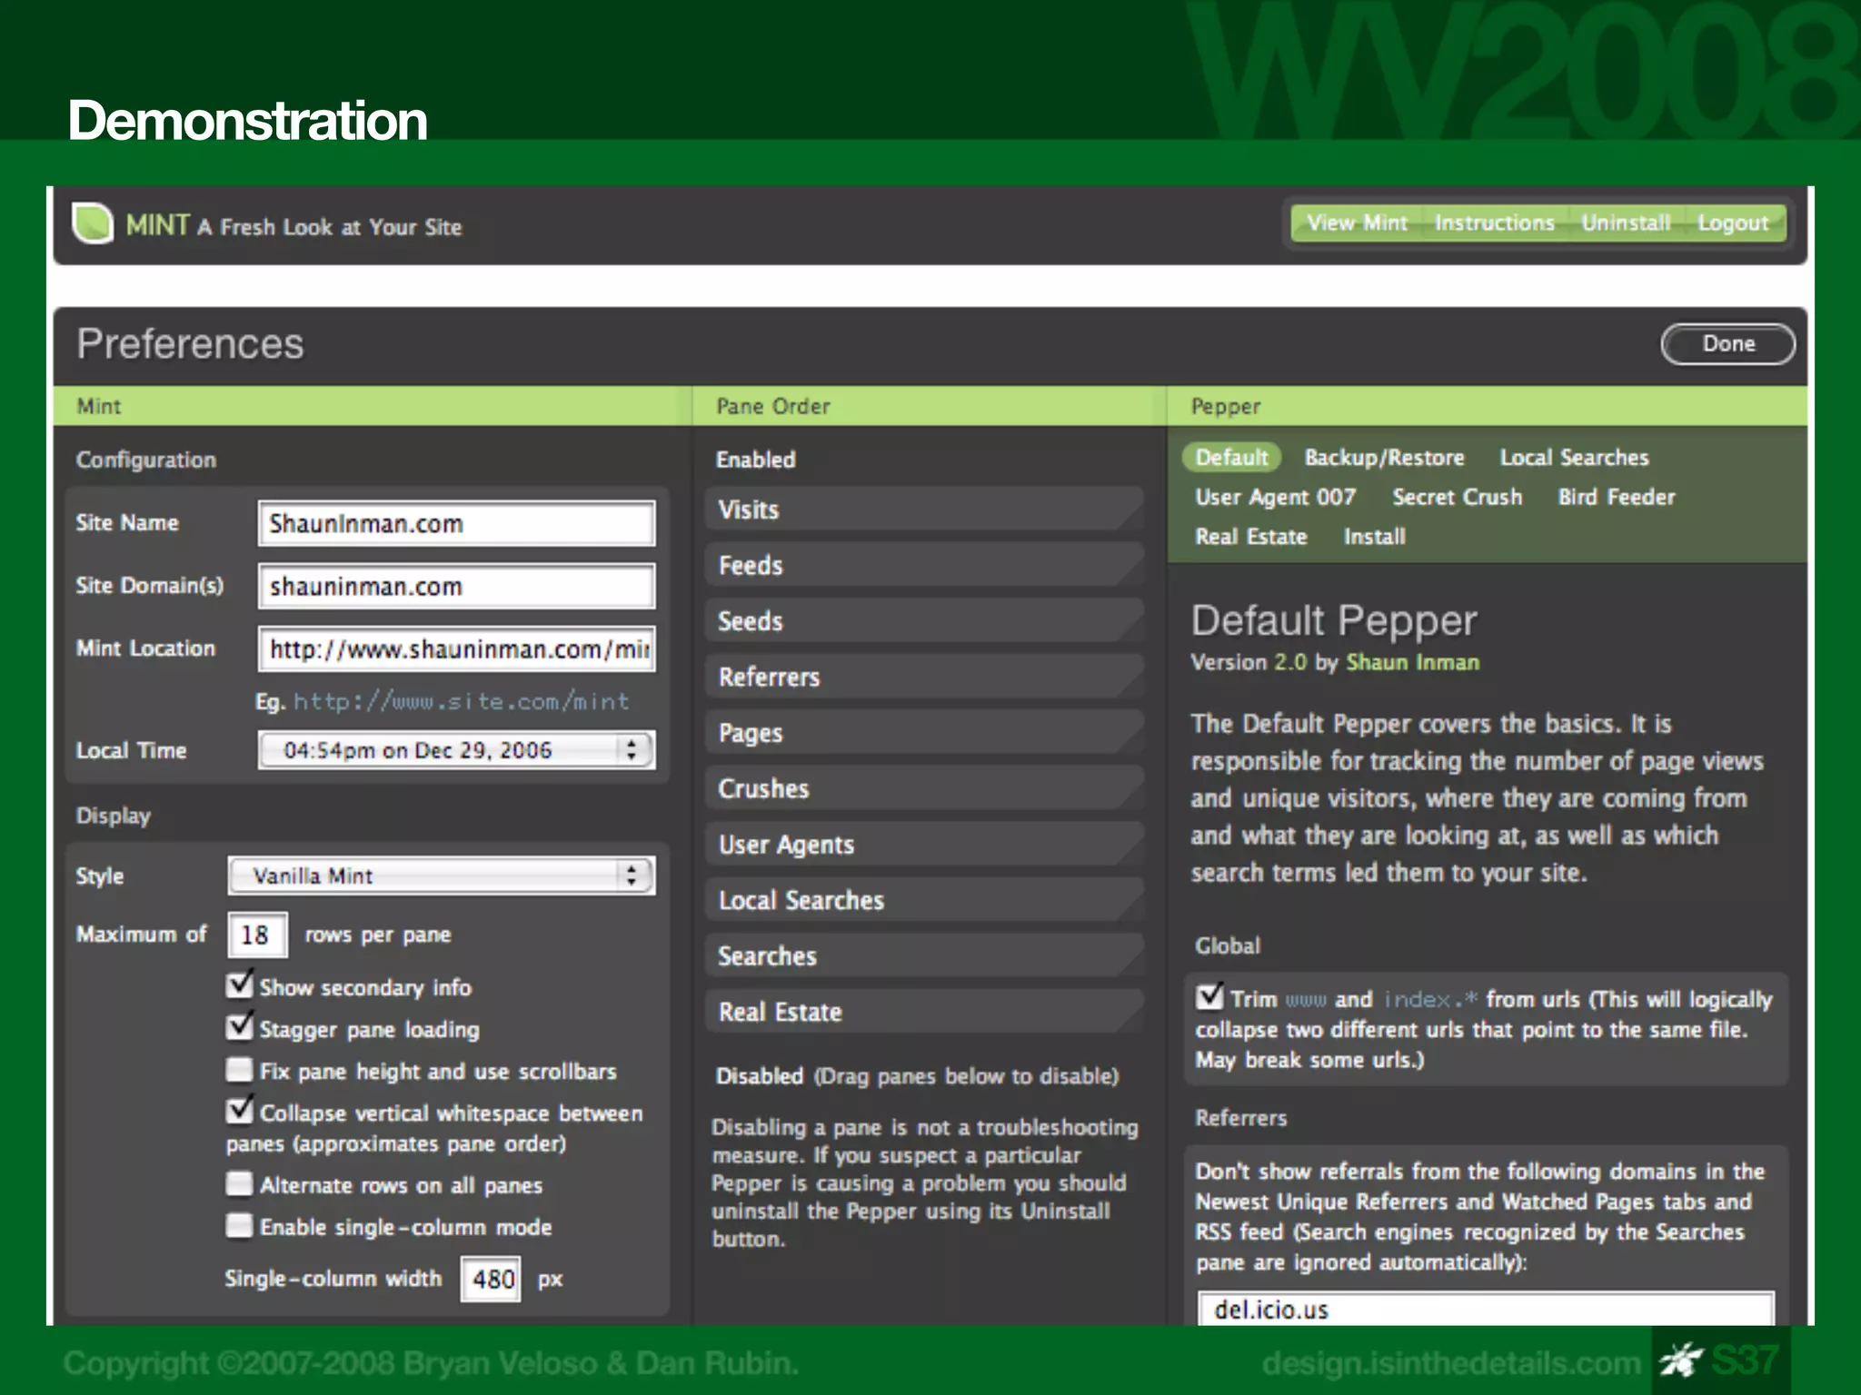
Task: Select the Referrers pane row
Action: click(923, 677)
